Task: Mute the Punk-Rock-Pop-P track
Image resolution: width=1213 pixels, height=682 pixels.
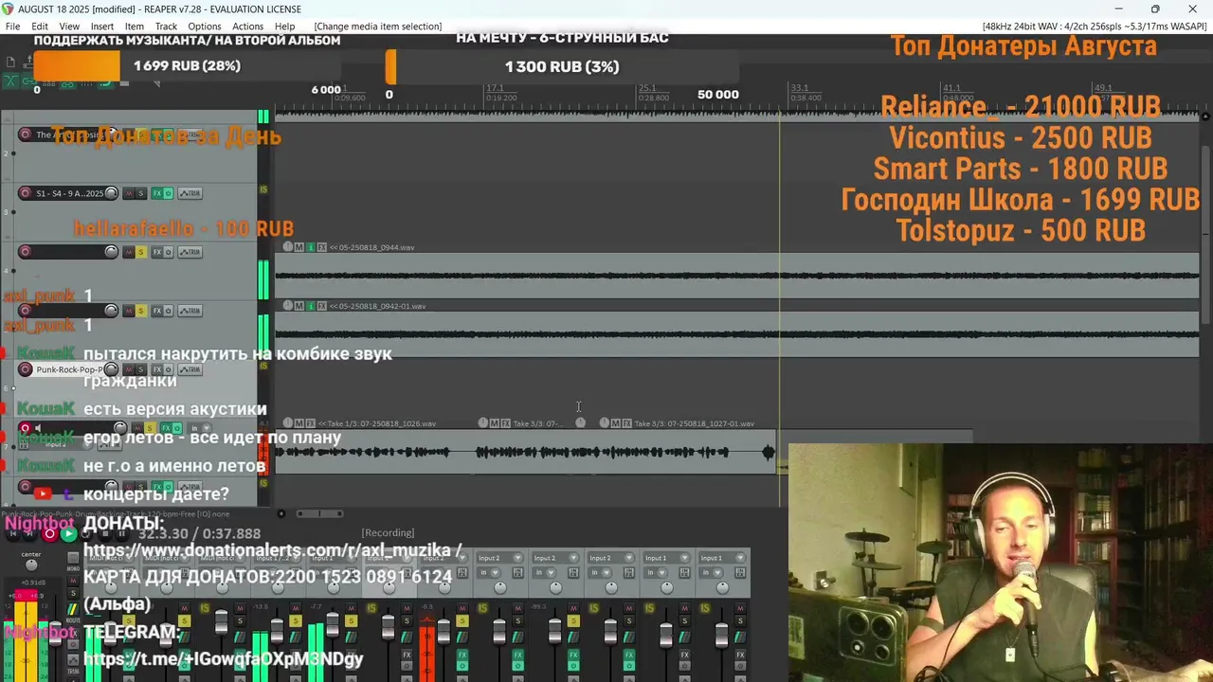Action: coord(129,369)
